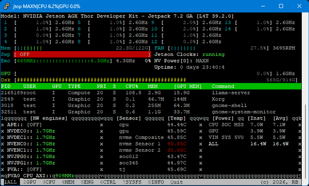The height and width of the screenshot is (186, 309).
Task: Click the NVJPG0 engine entry
Action: [31, 157]
